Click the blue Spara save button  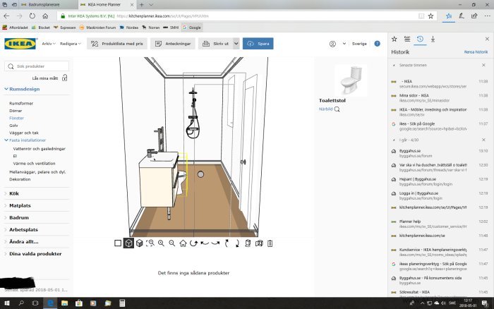pyautogui.click(x=258, y=44)
